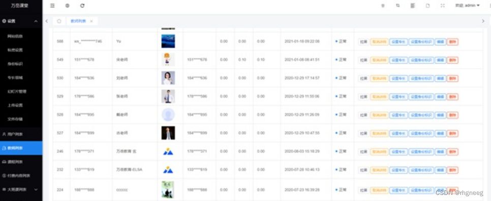The image size is (491, 201).
Task: Open the admin user dropdown
Action: pyautogui.click(x=468, y=6)
